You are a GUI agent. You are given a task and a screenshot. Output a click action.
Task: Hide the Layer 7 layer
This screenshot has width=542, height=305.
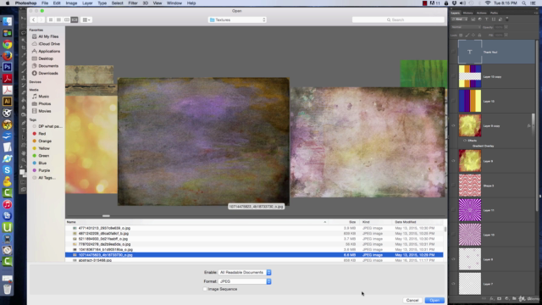pos(454,284)
